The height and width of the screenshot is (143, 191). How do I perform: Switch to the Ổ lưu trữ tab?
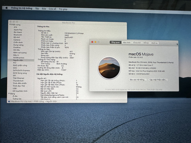(137, 43)
